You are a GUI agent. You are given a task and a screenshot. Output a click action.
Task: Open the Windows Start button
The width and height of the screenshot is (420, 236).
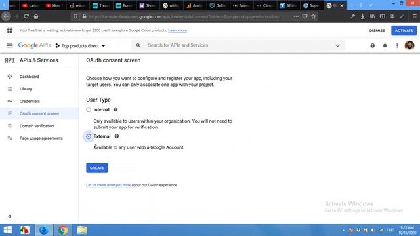(7, 230)
